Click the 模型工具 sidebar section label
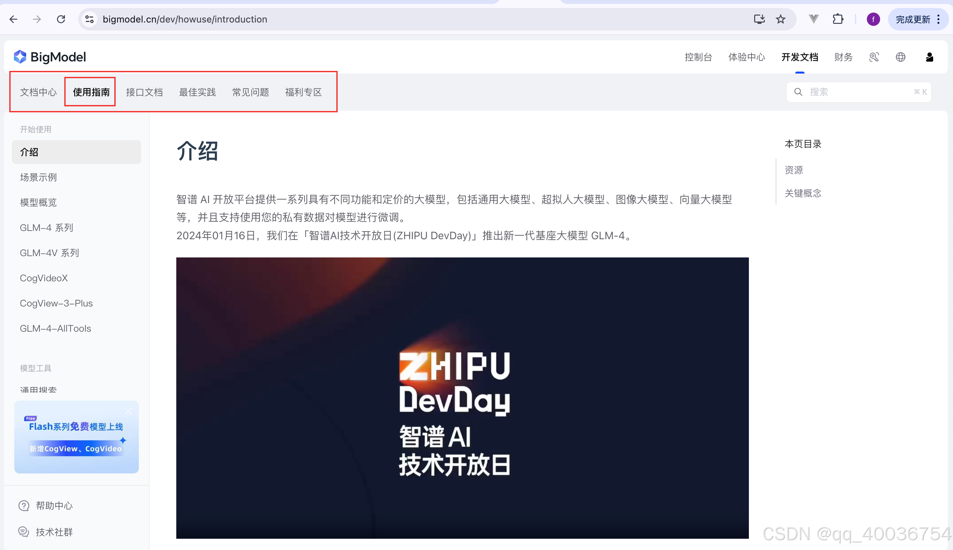Screen dimensions: 953x550 35,368
